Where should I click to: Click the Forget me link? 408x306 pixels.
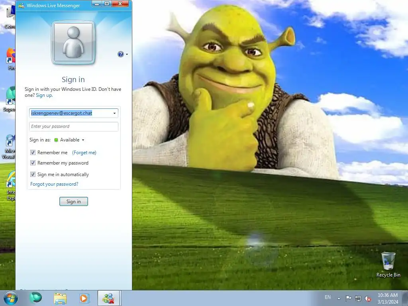[84, 153]
